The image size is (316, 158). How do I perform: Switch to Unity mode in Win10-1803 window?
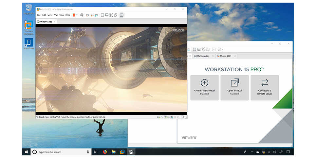(x=116, y=15)
